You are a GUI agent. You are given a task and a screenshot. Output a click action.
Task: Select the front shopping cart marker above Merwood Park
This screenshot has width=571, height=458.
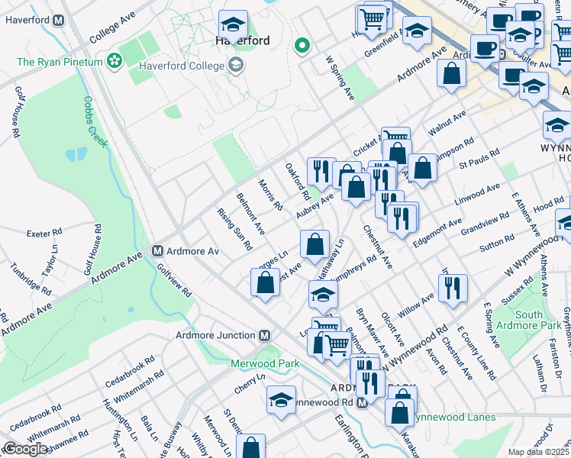click(337, 347)
